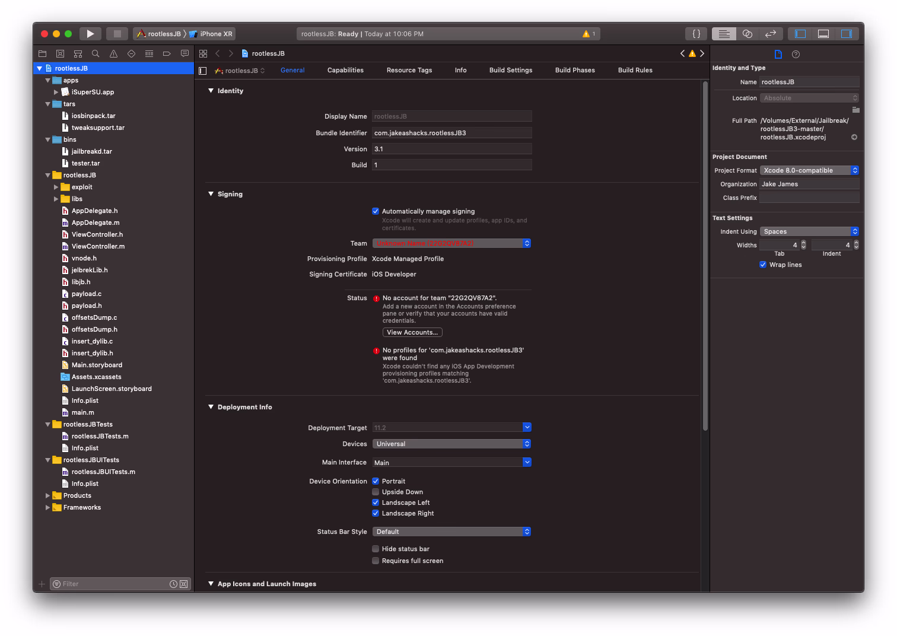The height and width of the screenshot is (636, 897).
Task: Show the Assistant editor
Action: [747, 34]
